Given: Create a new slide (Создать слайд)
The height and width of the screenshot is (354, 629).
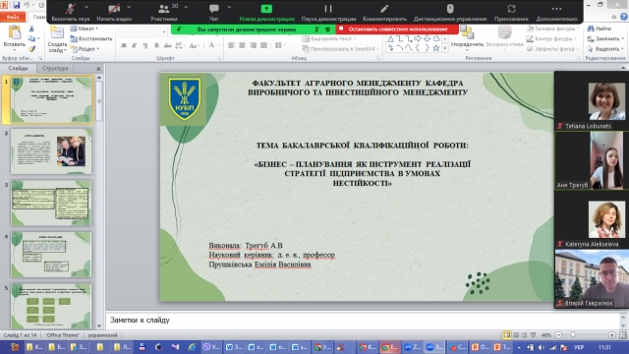Looking at the screenshot, I should point(57,39).
